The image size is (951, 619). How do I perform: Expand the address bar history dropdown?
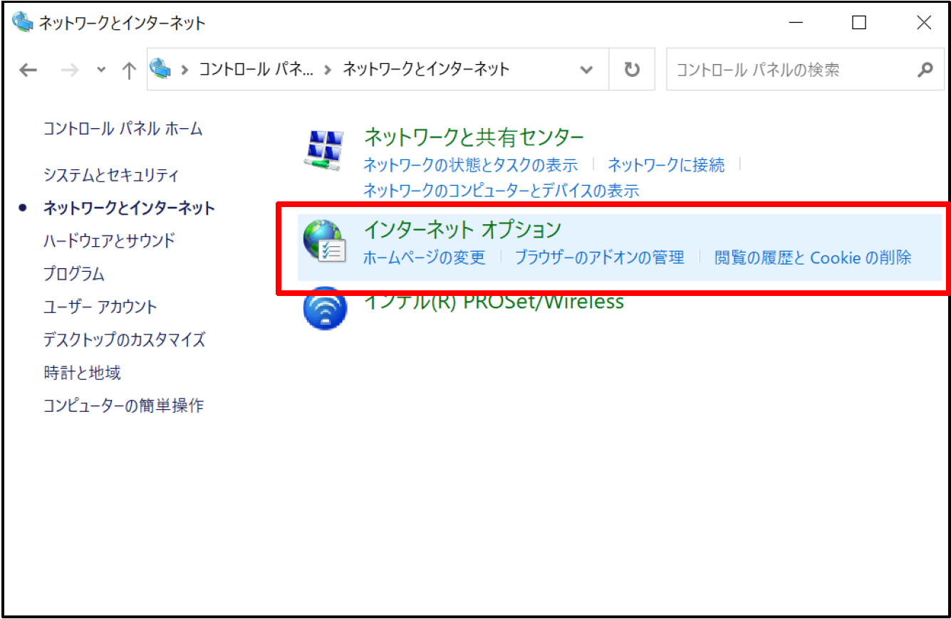click(x=586, y=70)
